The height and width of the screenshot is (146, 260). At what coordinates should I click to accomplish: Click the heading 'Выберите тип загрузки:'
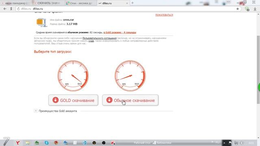coord(53,52)
